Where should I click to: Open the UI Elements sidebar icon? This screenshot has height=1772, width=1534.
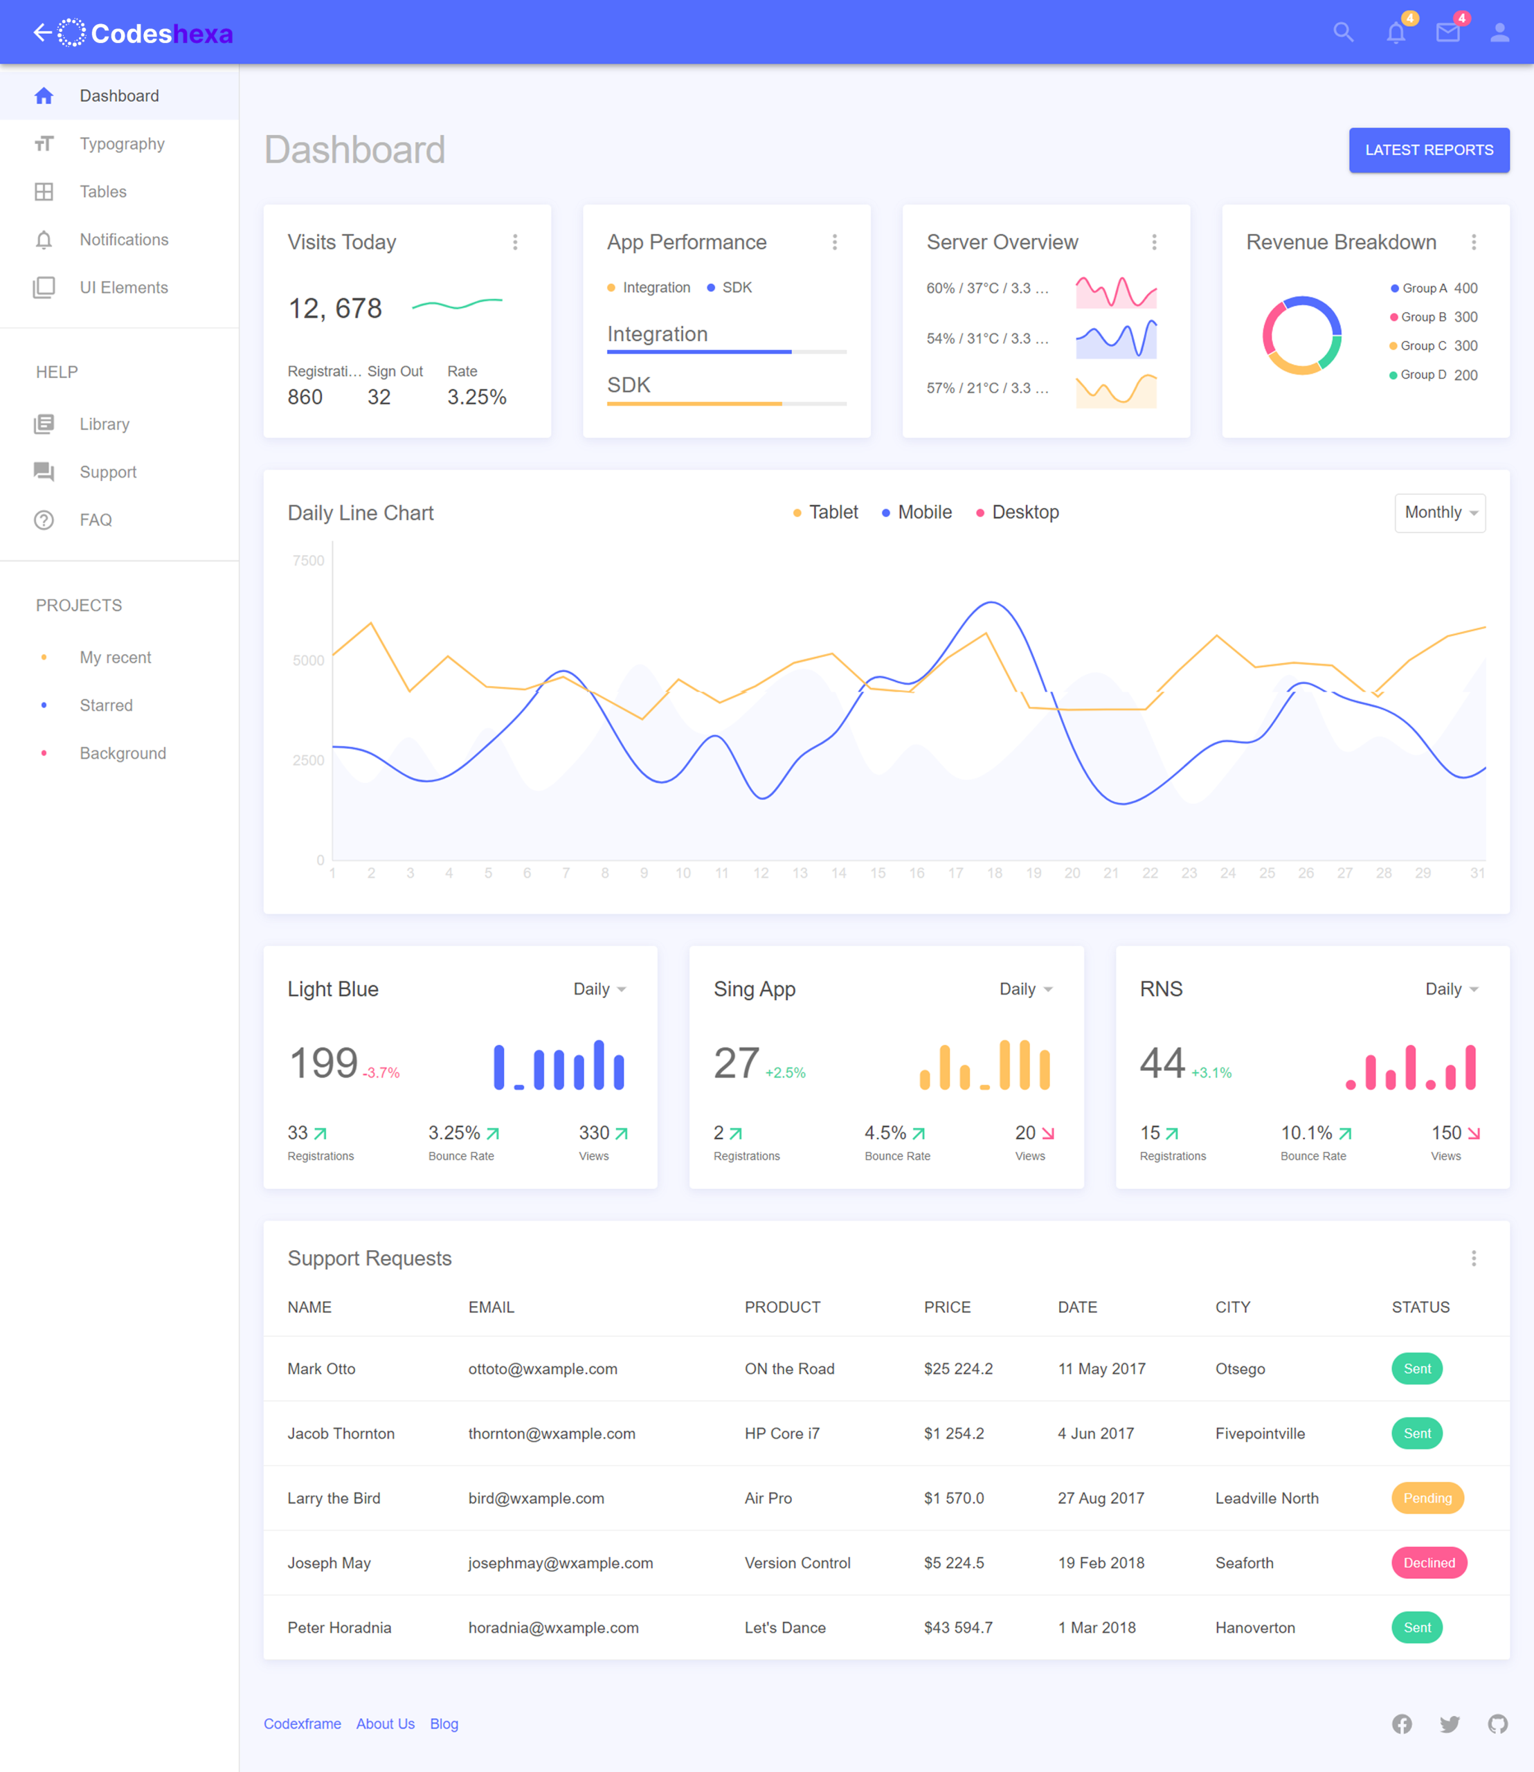[44, 288]
